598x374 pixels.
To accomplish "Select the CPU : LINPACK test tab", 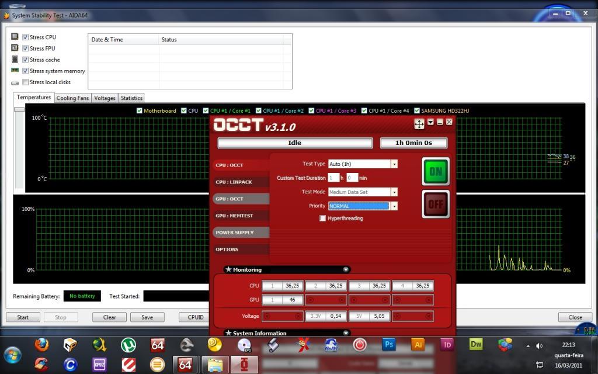I will pos(241,182).
